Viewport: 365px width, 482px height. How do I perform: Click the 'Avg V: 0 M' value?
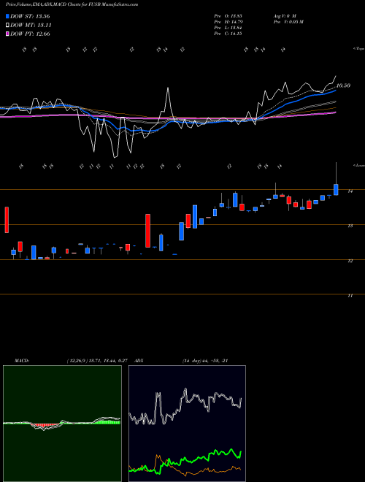pyautogui.click(x=284, y=15)
